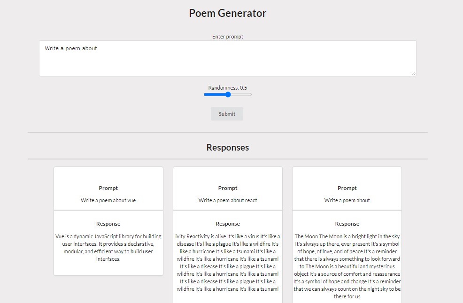Select the 'Poem Generator' page title
Image resolution: width=463 pixels, height=303 pixels.
227,13
